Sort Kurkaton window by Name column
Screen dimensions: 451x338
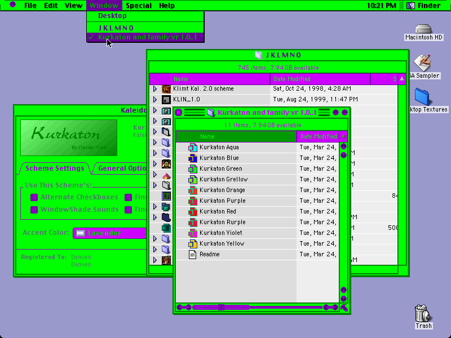[236, 136]
